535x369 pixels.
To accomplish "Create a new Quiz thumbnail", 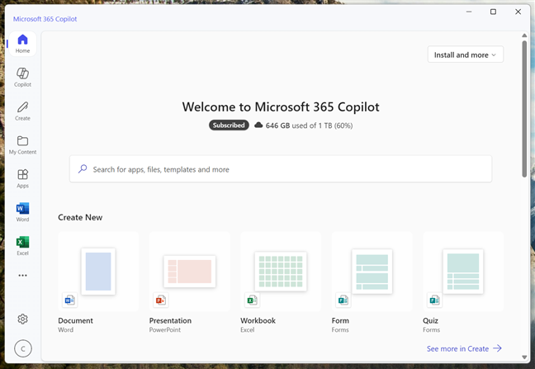I will (x=463, y=272).
